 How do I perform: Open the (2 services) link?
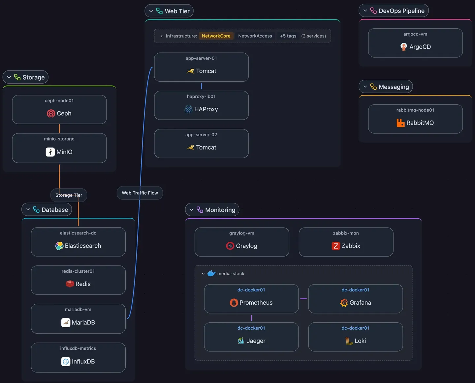[313, 36]
